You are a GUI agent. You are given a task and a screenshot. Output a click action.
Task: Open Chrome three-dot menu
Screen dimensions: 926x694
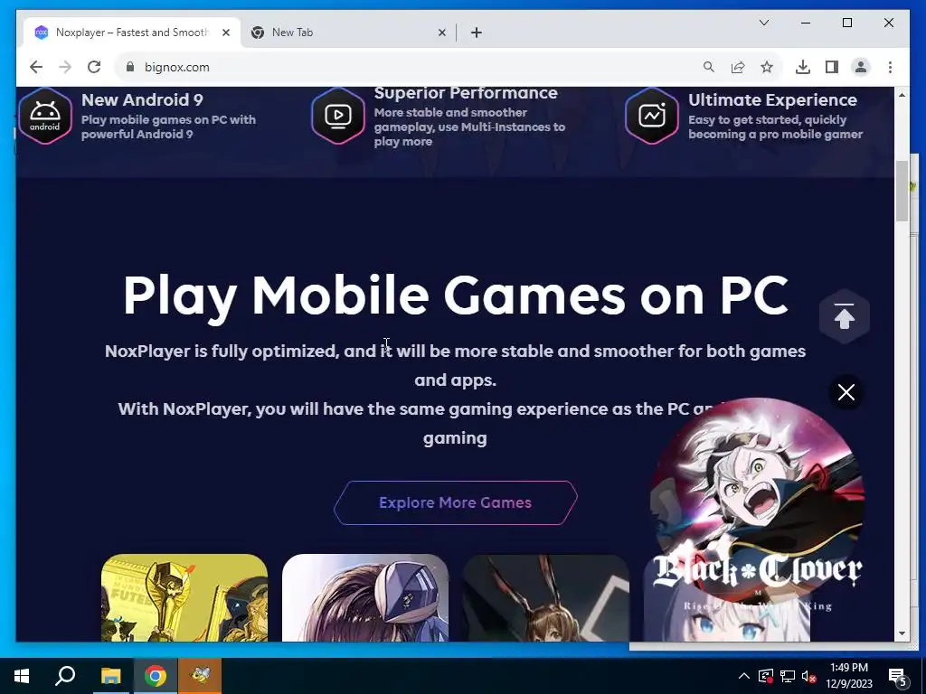(890, 67)
